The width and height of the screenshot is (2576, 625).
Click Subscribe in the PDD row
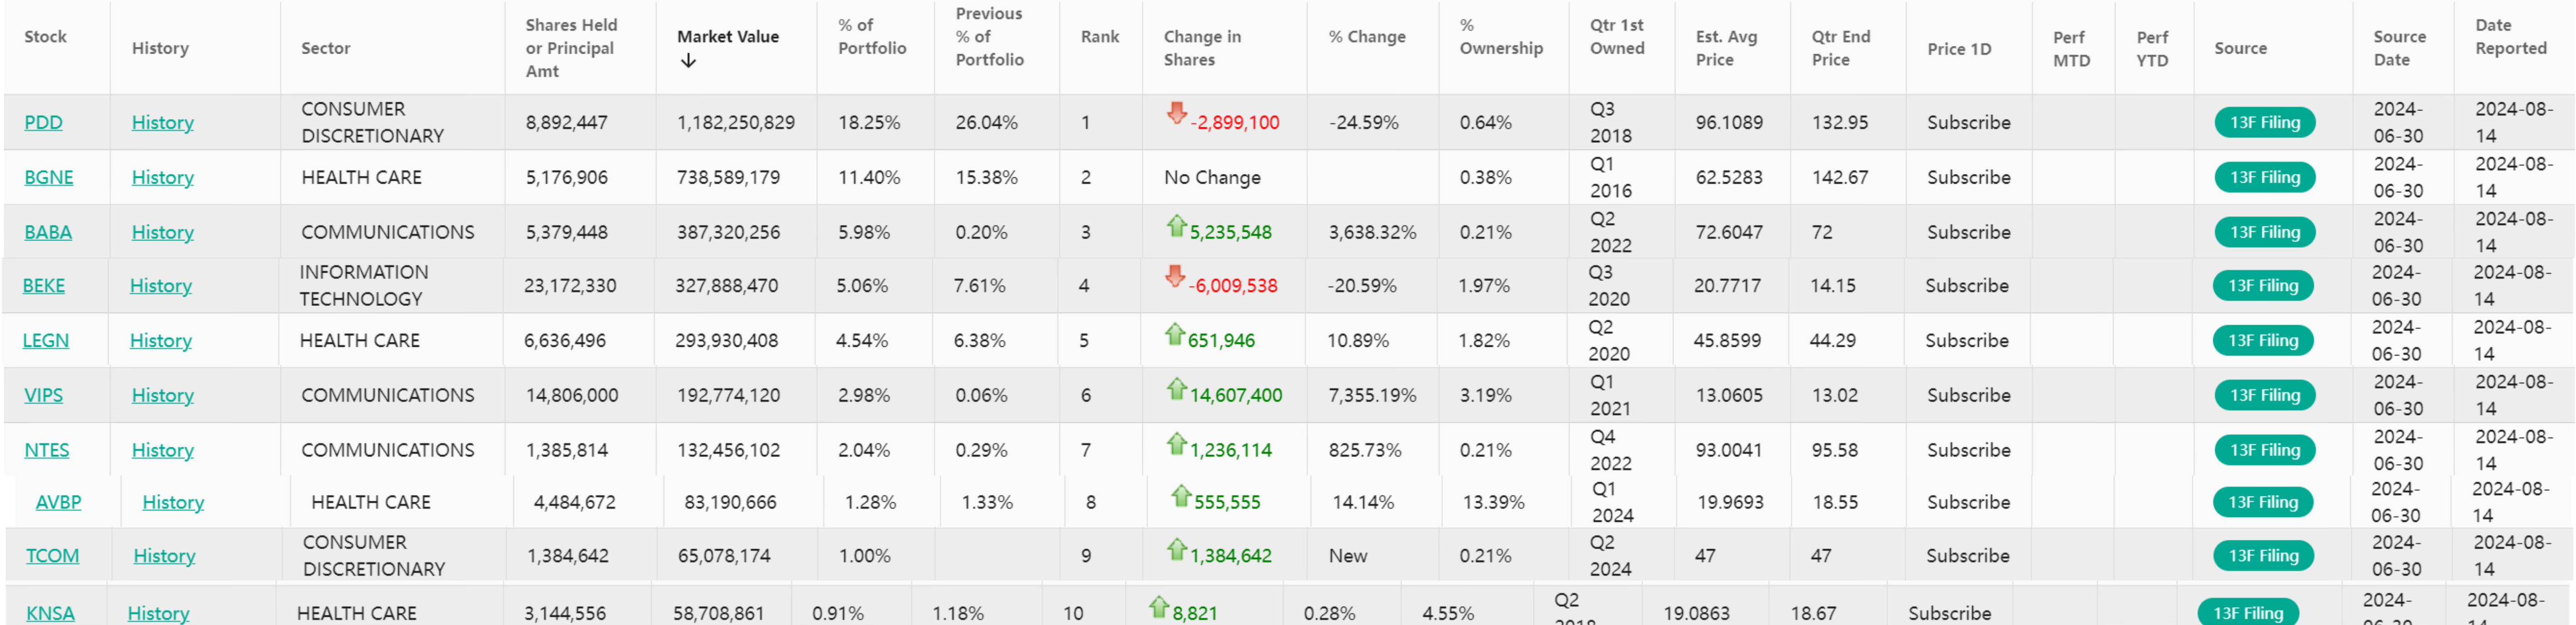[x=1969, y=123]
